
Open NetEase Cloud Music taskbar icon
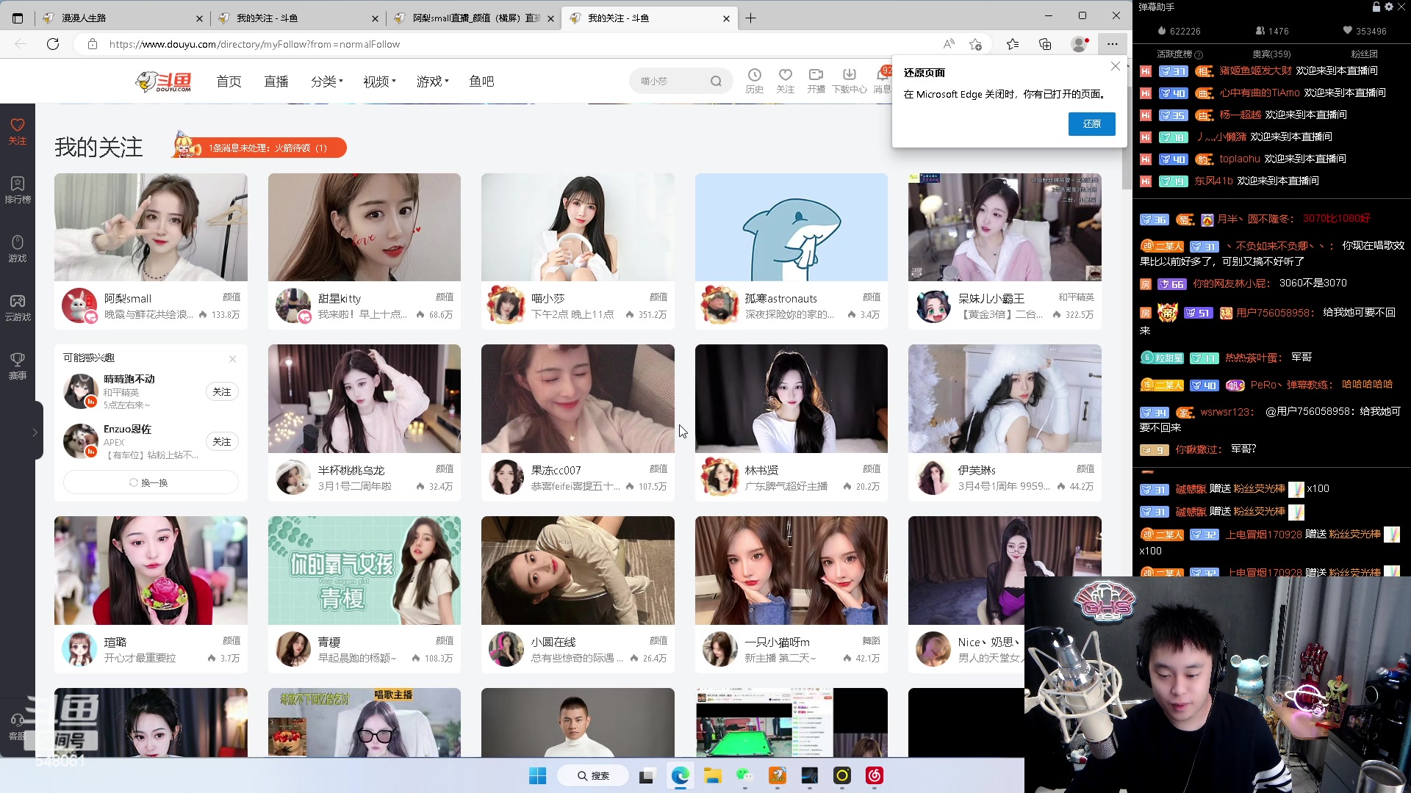pyautogui.click(x=875, y=775)
